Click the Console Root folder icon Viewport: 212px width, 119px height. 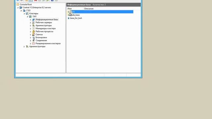coord(18,4)
